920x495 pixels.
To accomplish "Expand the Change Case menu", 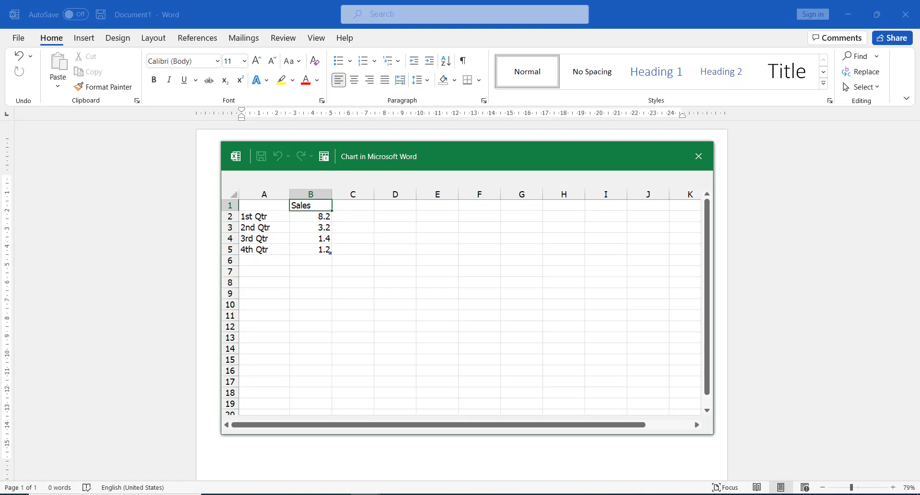I will [292, 61].
